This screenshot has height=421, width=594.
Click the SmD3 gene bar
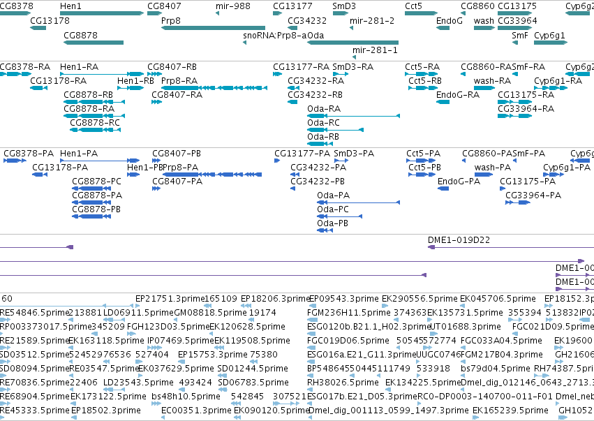pos(341,13)
